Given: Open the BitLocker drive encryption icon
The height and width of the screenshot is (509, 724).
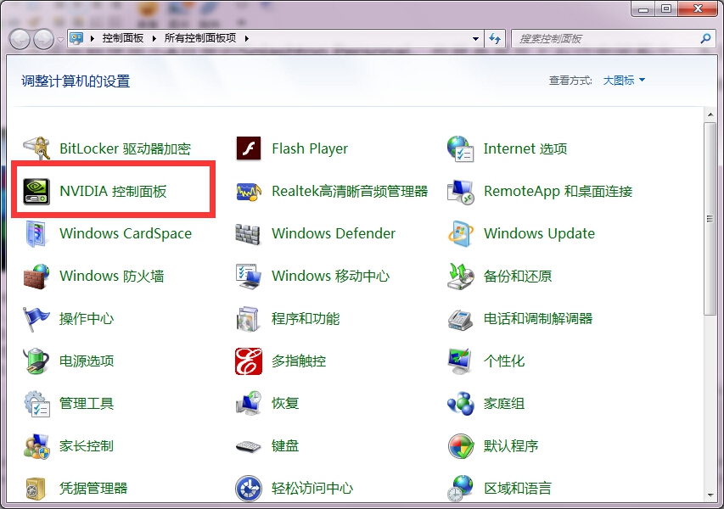Looking at the screenshot, I should tap(36, 148).
